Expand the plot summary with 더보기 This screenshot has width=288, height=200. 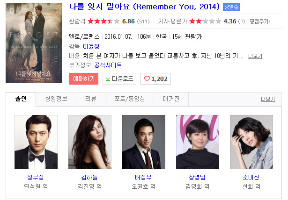pos(255,56)
